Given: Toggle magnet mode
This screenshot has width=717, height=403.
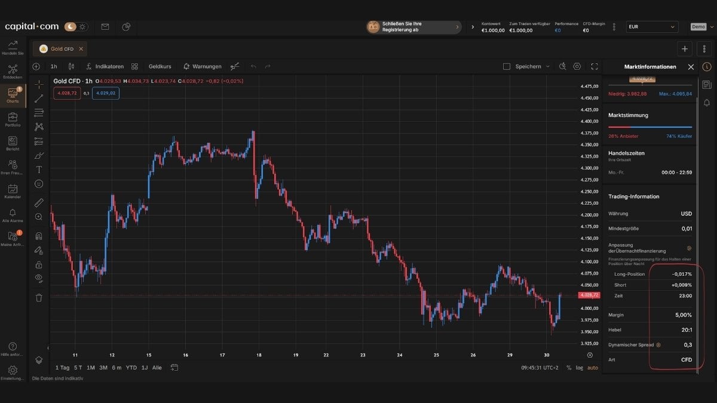Looking at the screenshot, I should point(39,236).
